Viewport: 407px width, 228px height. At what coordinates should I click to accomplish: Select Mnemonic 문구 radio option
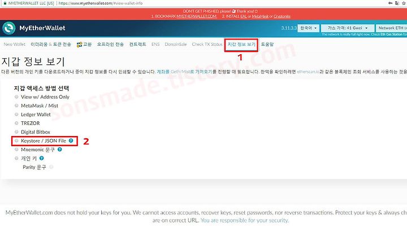(16, 149)
